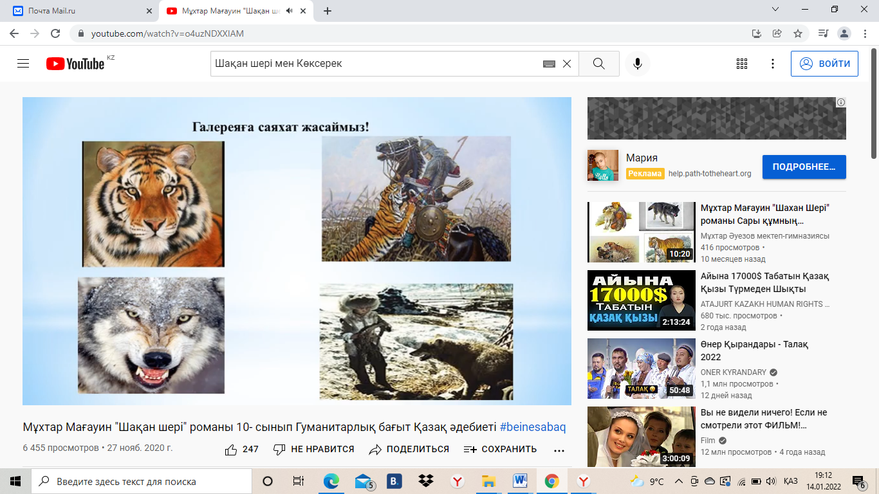Click the Windows taskbar search box
This screenshot has width=879, height=494.
pyautogui.click(x=142, y=481)
